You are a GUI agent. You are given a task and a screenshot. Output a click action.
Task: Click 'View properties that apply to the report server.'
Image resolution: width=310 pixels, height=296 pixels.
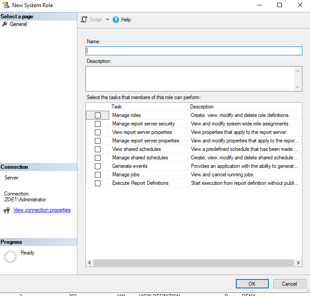coord(239,132)
